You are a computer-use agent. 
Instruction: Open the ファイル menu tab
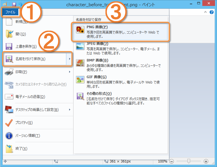(x=10, y=12)
